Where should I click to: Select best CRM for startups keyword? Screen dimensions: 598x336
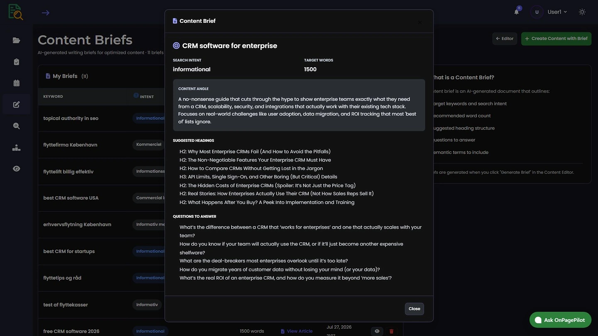69,251
